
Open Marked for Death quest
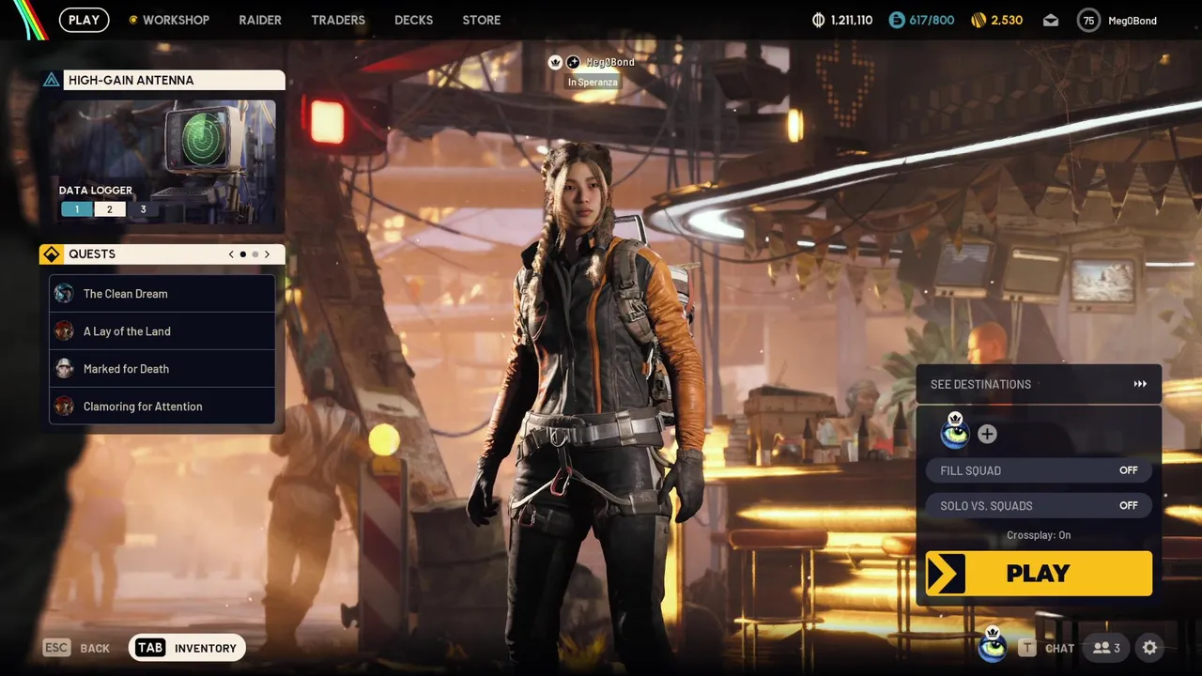pyautogui.click(x=162, y=369)
